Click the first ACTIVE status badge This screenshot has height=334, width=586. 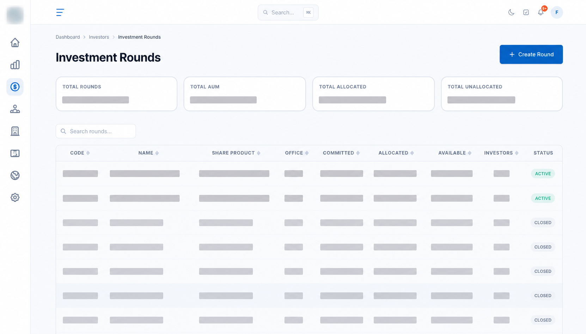543,174
